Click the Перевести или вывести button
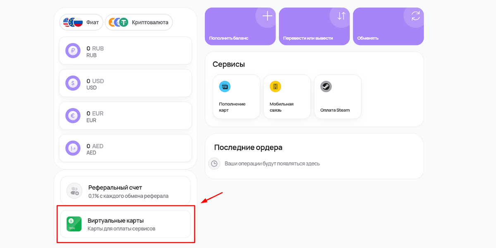The image size is (496, 248). tap(314, 26)
